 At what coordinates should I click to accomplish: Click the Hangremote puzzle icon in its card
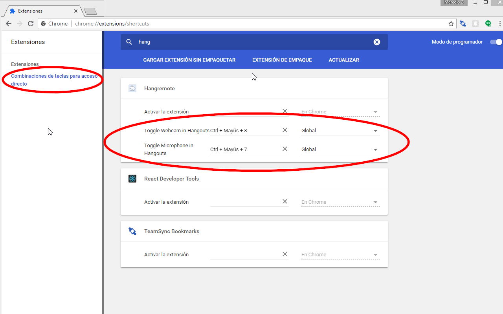point(132,88)
